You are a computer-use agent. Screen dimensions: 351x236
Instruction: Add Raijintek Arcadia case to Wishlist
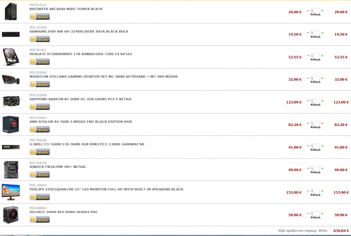pos(40,17)
